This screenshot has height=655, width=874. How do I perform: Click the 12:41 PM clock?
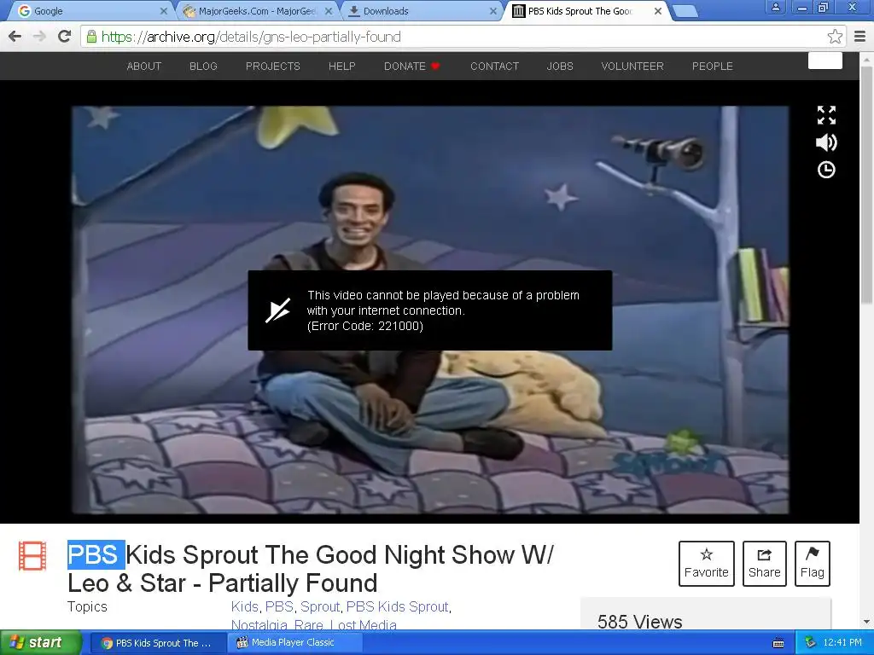(x=842, y=643)
